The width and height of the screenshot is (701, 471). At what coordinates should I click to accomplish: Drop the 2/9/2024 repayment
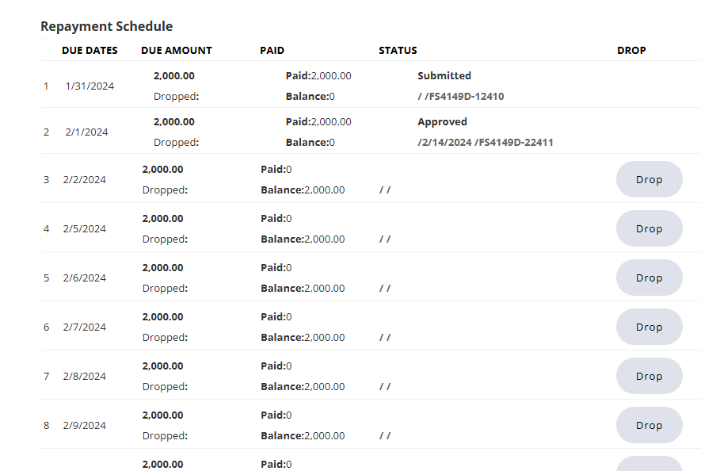click(649, 425)
